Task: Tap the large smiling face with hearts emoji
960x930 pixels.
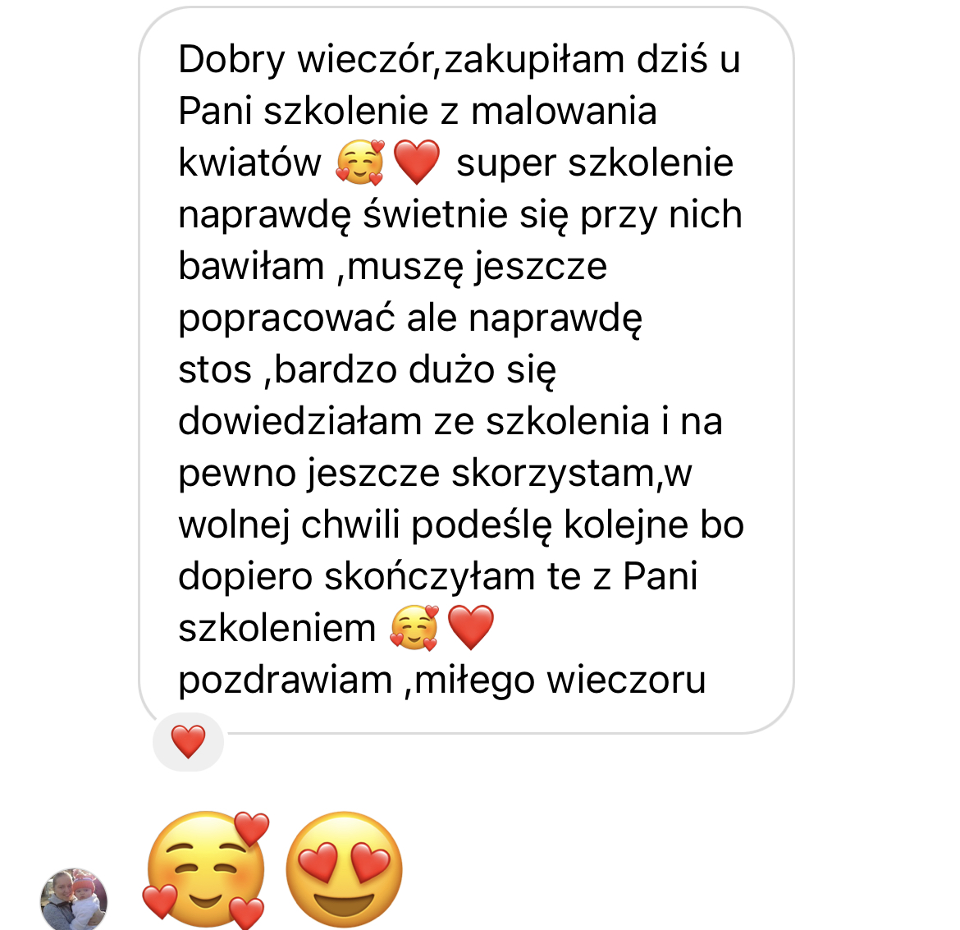Action: pos(206,868)
